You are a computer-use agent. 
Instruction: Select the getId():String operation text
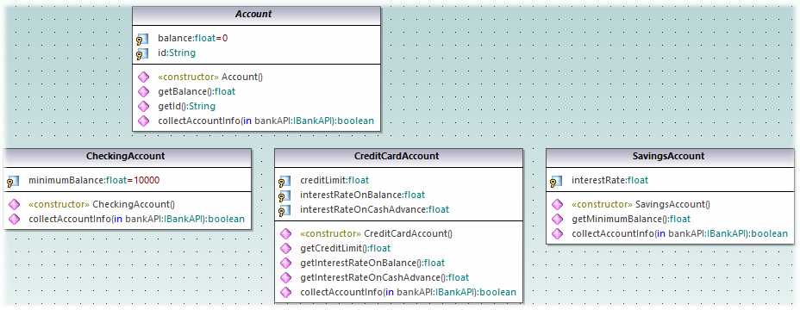187,107
